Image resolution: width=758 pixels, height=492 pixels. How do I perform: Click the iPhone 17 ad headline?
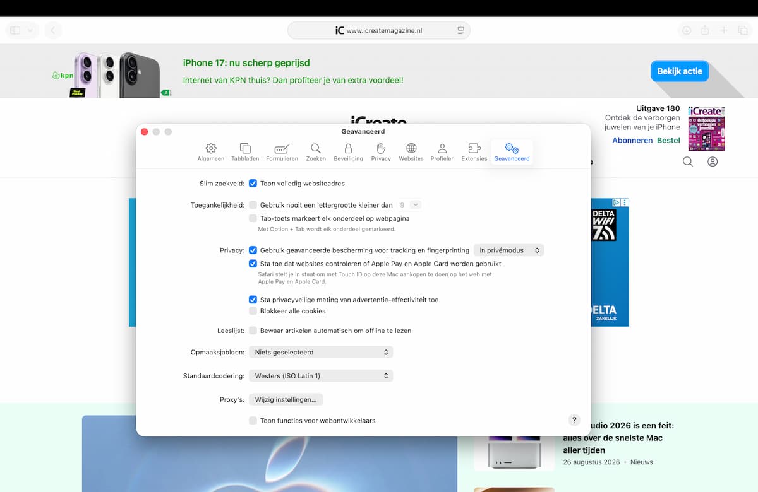(246, 63)
